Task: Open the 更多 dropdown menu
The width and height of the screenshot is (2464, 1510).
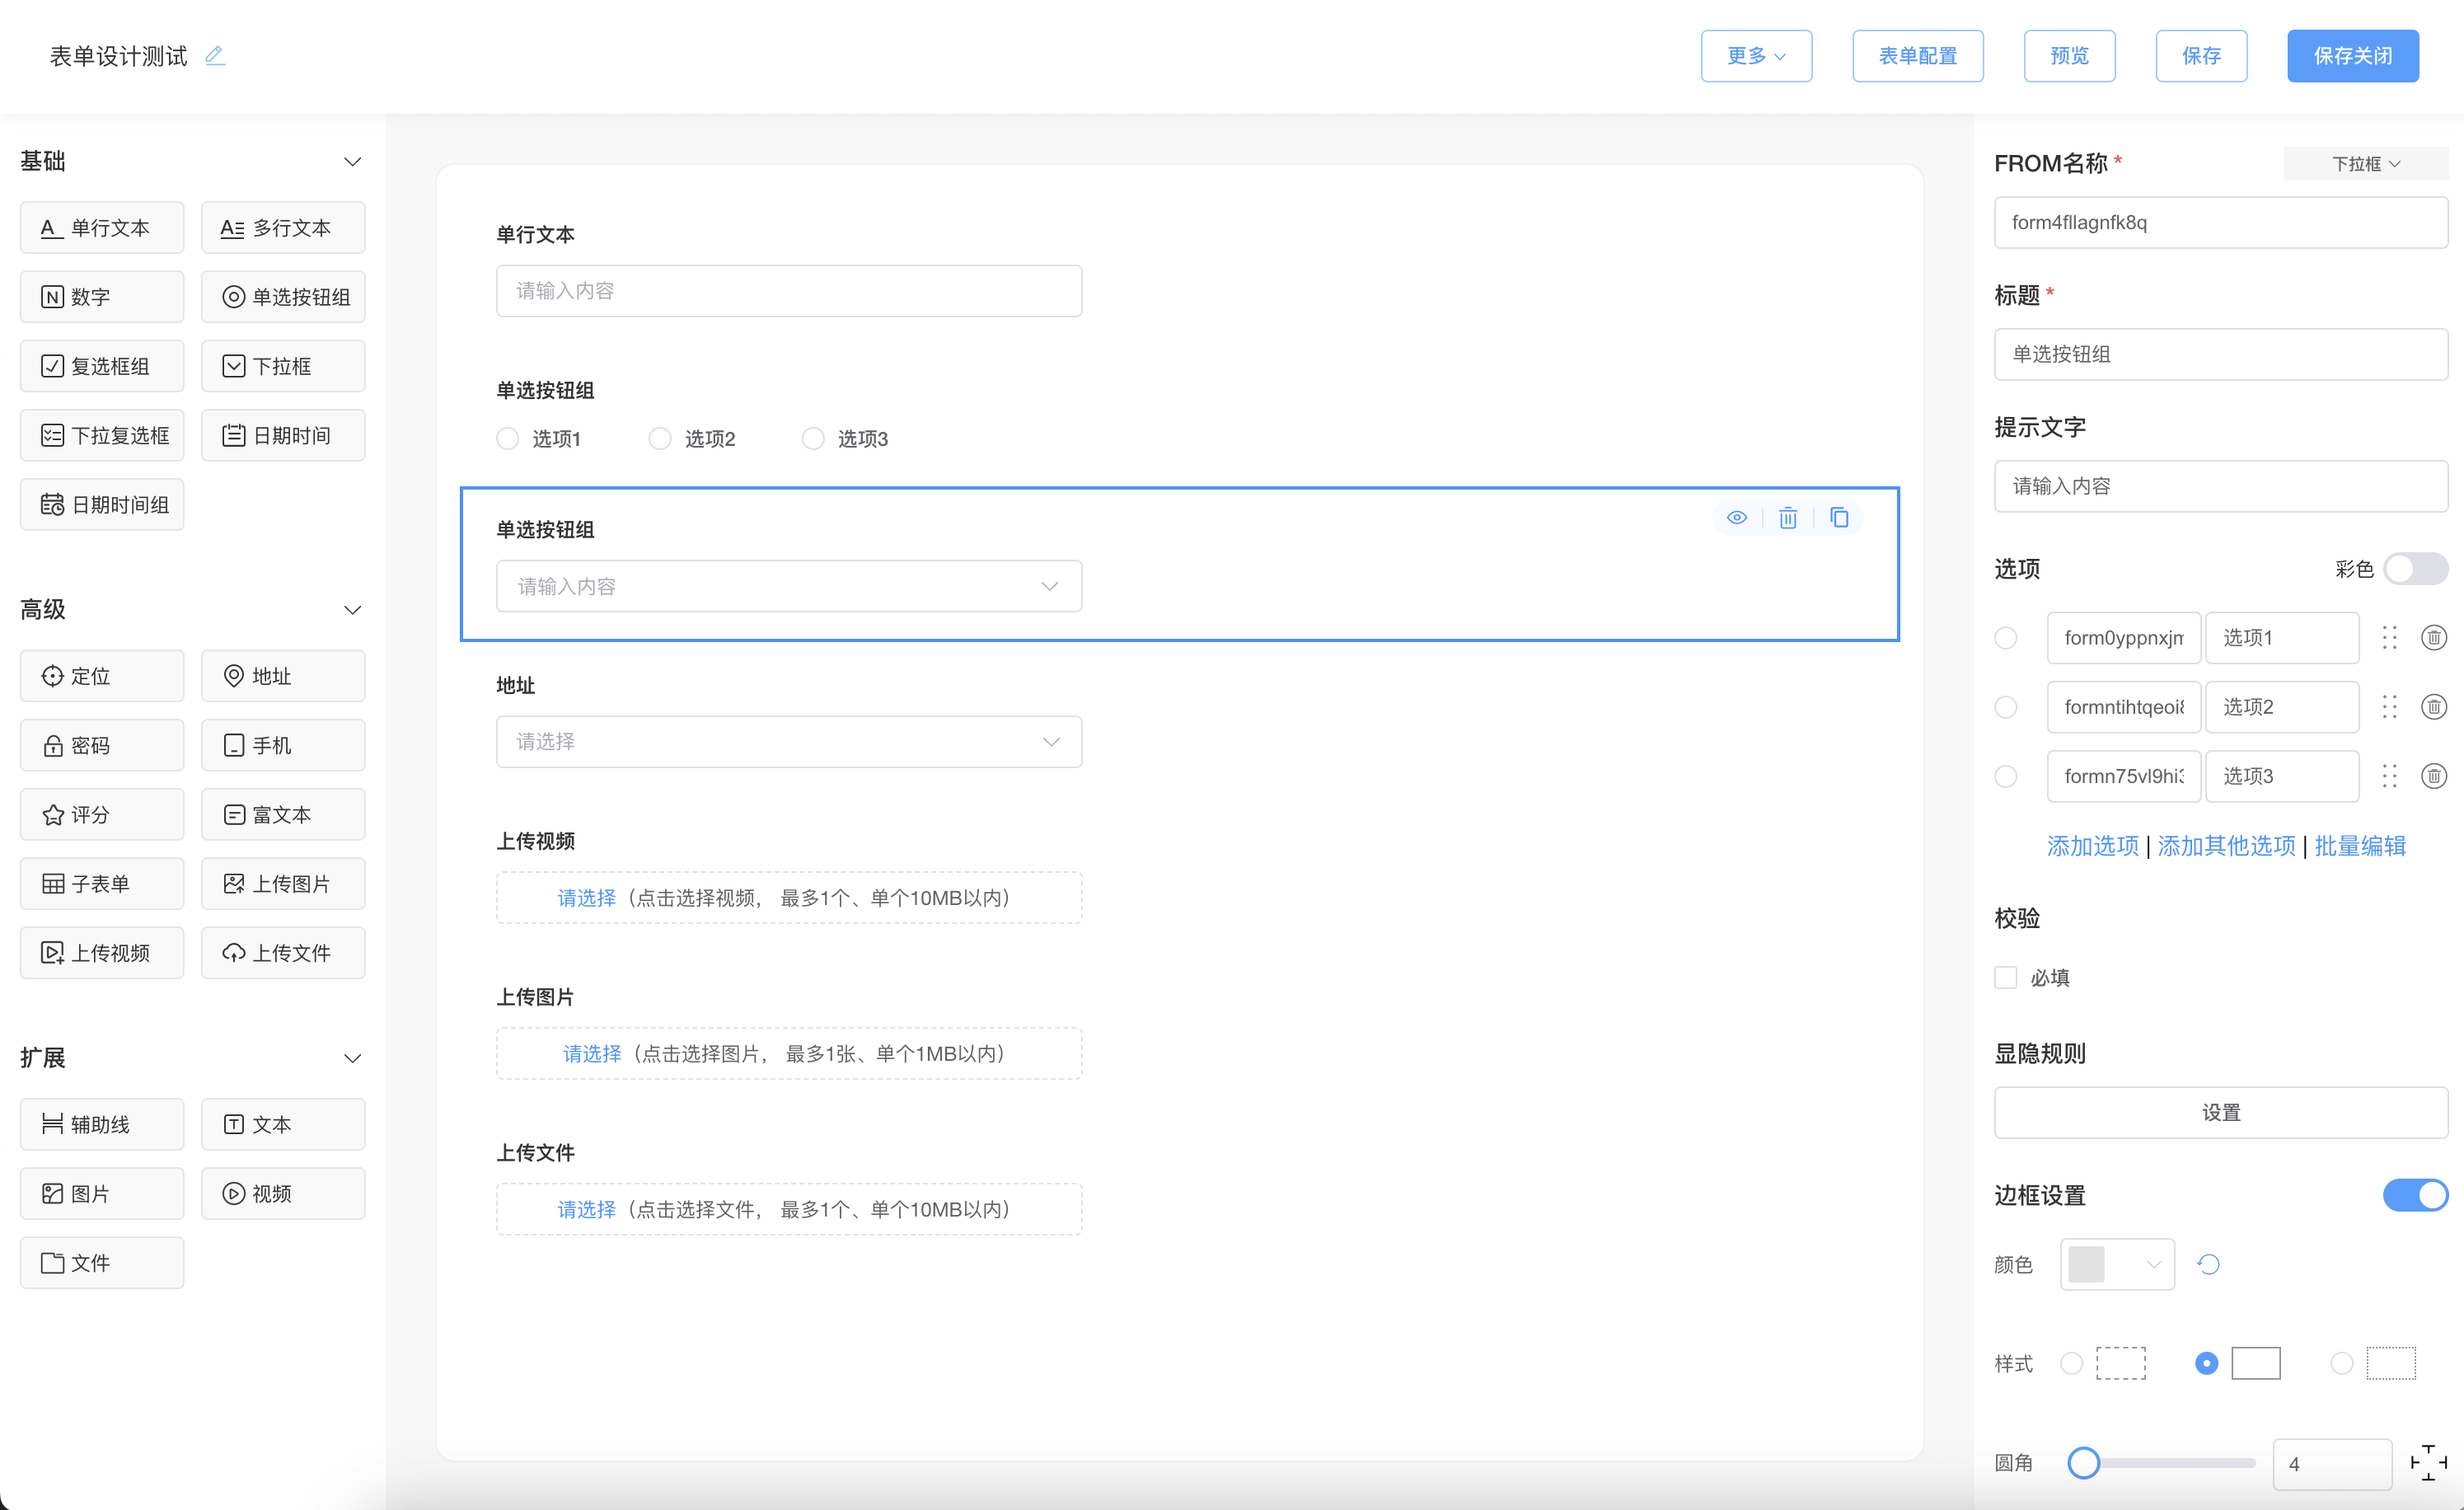Action: click(x=1756, y=56)
